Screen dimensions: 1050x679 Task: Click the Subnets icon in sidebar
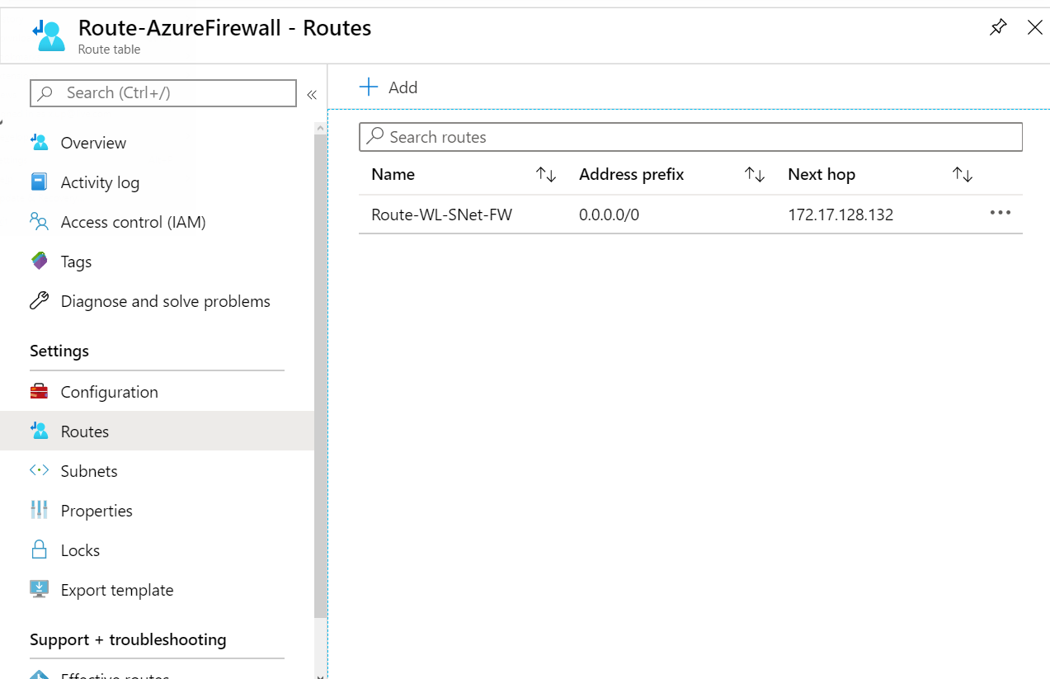39,470
